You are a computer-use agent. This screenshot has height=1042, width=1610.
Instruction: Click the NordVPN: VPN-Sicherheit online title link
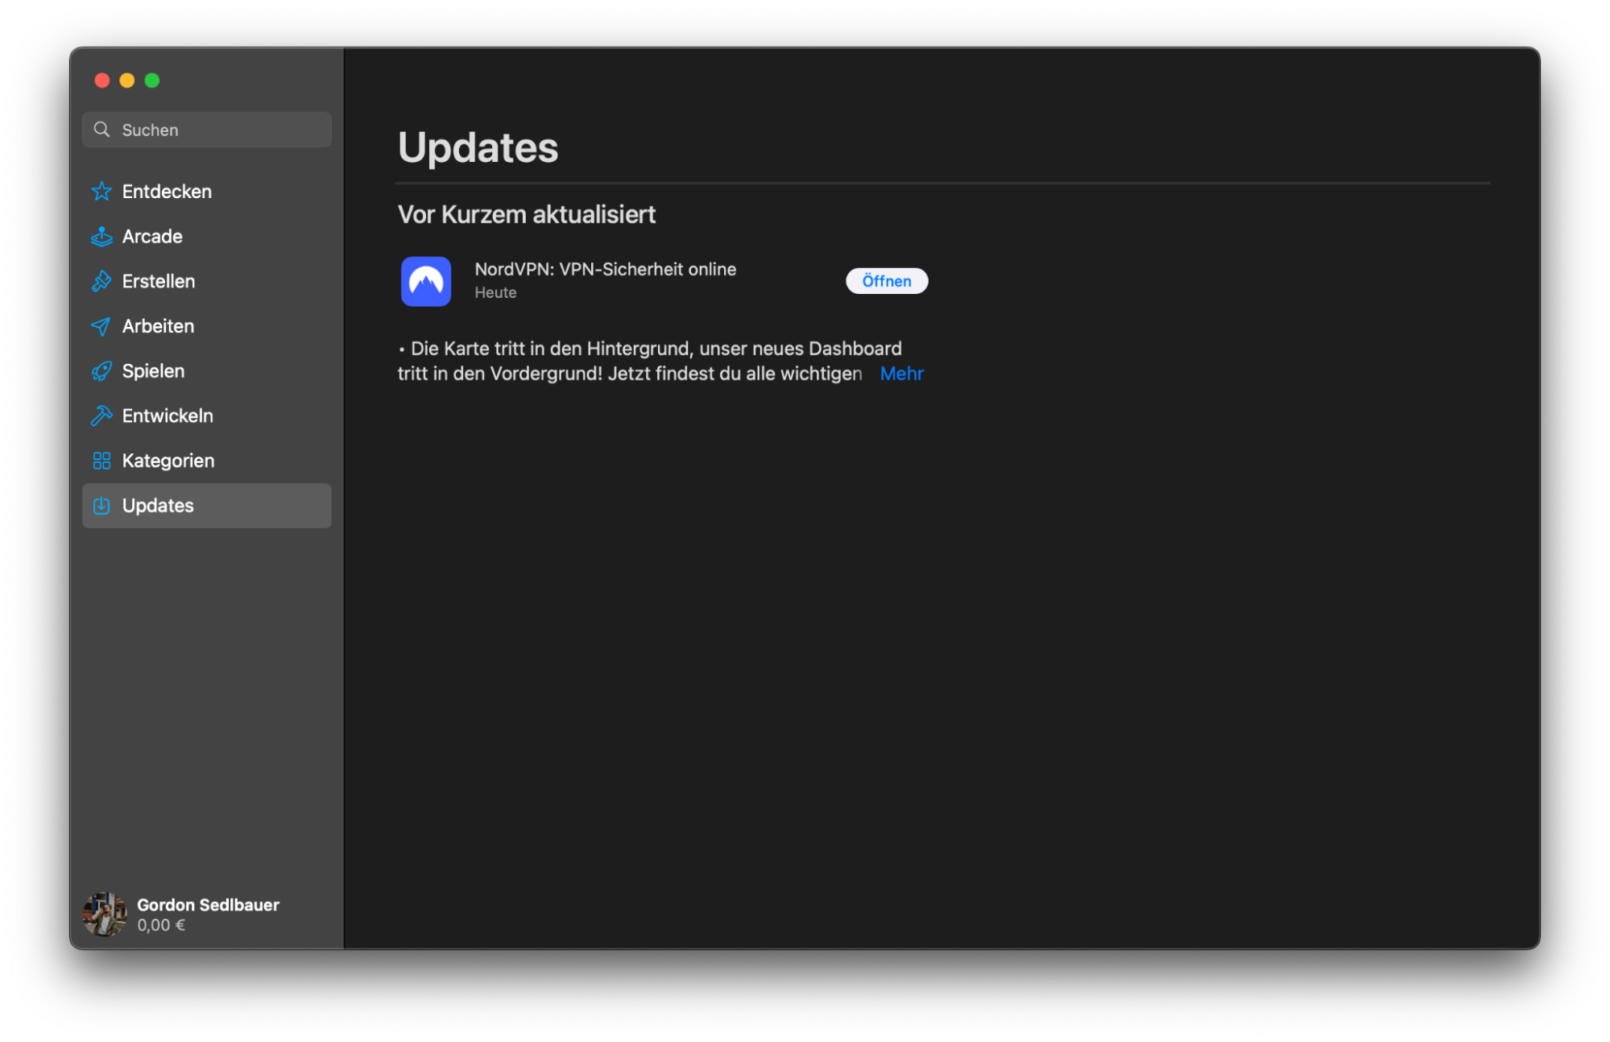[x=605, y=269]
